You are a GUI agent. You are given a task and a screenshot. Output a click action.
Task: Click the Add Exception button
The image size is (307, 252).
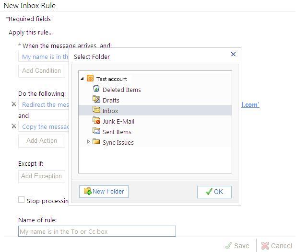click(x=41, y=176)
